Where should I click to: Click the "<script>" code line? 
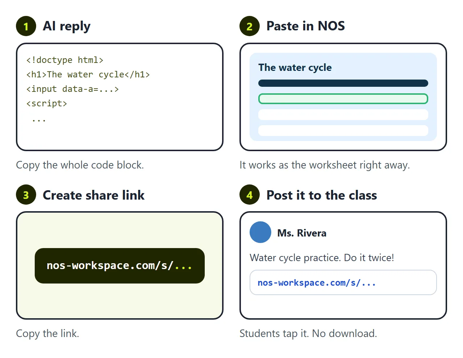coord(47,103)
